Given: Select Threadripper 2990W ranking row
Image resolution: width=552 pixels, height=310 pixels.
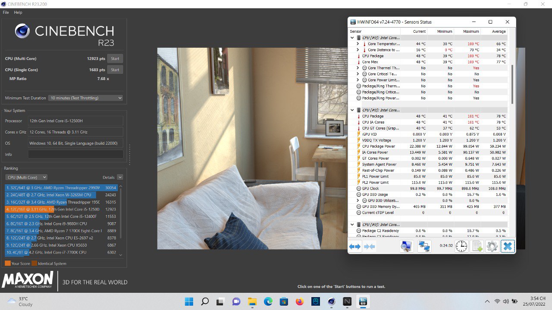Looking at the screenshot, I should tap(61, 188).
